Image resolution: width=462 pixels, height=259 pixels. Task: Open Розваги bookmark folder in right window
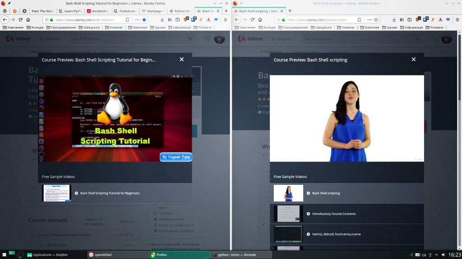(x=434, y=27)
